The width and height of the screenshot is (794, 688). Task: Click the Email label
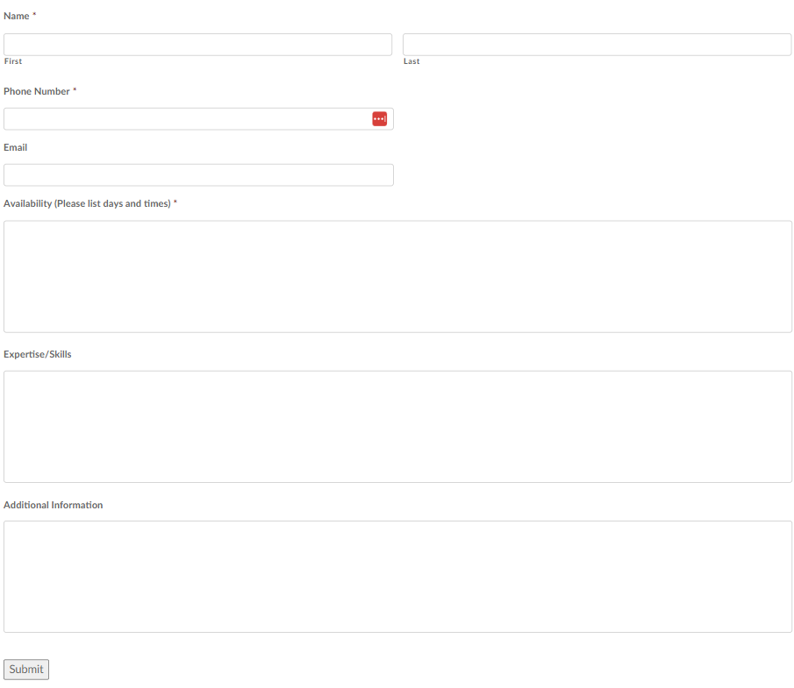click(15, 147)
